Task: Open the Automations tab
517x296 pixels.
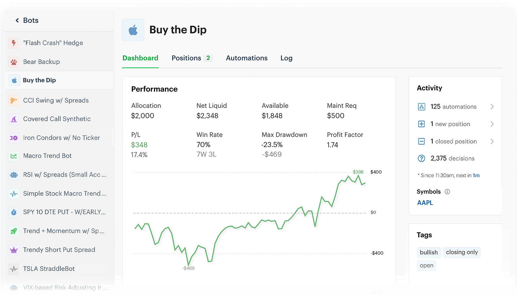Action: 247,58
